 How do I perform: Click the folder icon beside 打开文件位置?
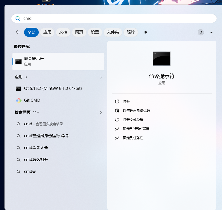coord(117,120)
